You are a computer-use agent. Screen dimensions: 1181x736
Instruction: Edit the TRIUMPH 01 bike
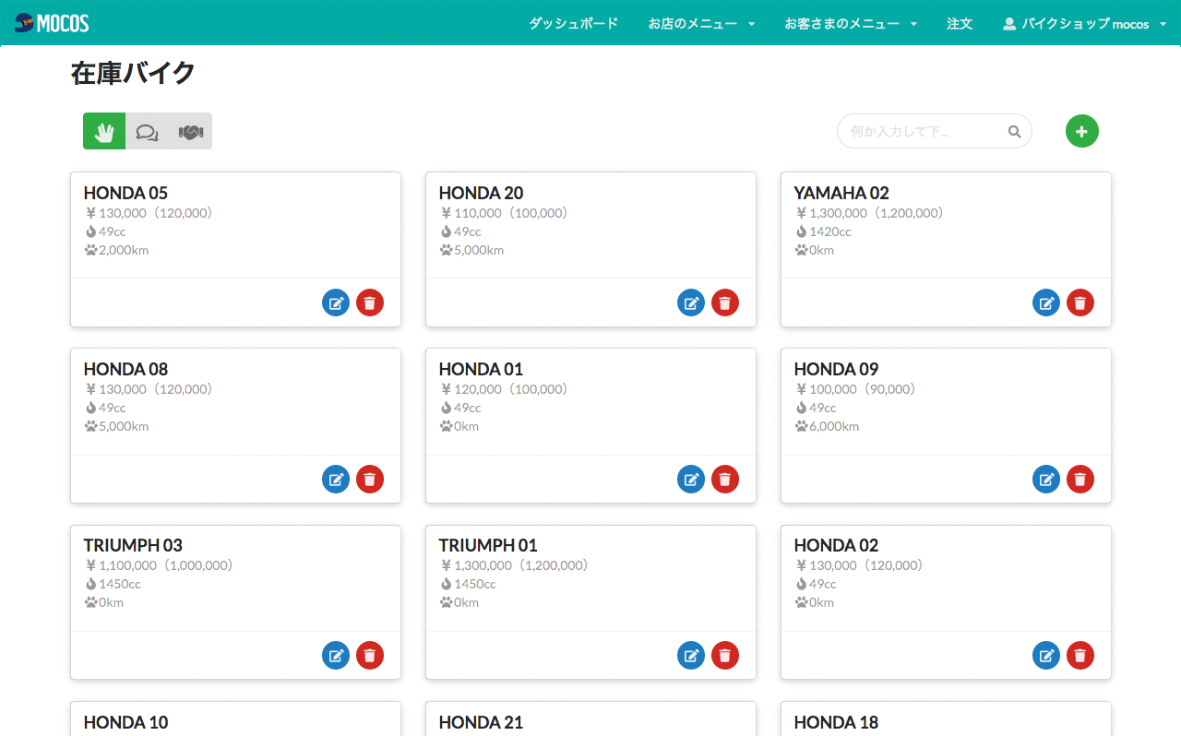[691, 655]
